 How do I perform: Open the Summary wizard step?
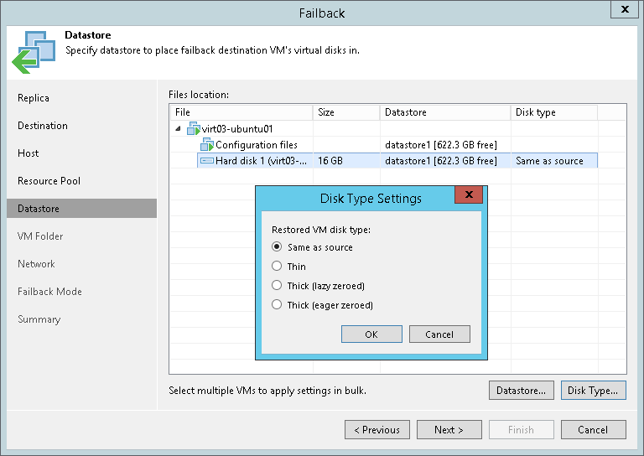tap(39, 319)
